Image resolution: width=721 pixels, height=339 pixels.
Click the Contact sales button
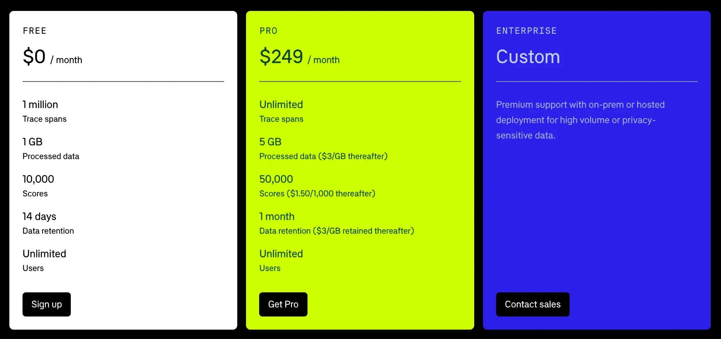pyautogui.click(x=532, y=304)
